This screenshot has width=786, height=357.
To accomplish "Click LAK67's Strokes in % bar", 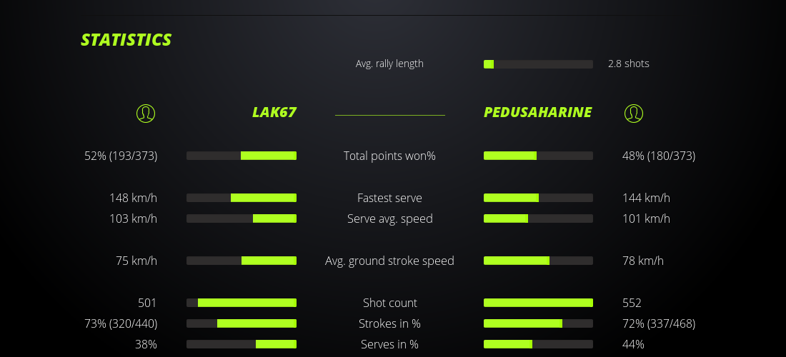I will click(242, 323).
